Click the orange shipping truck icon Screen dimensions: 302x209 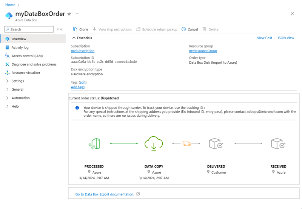coord(186,143)
